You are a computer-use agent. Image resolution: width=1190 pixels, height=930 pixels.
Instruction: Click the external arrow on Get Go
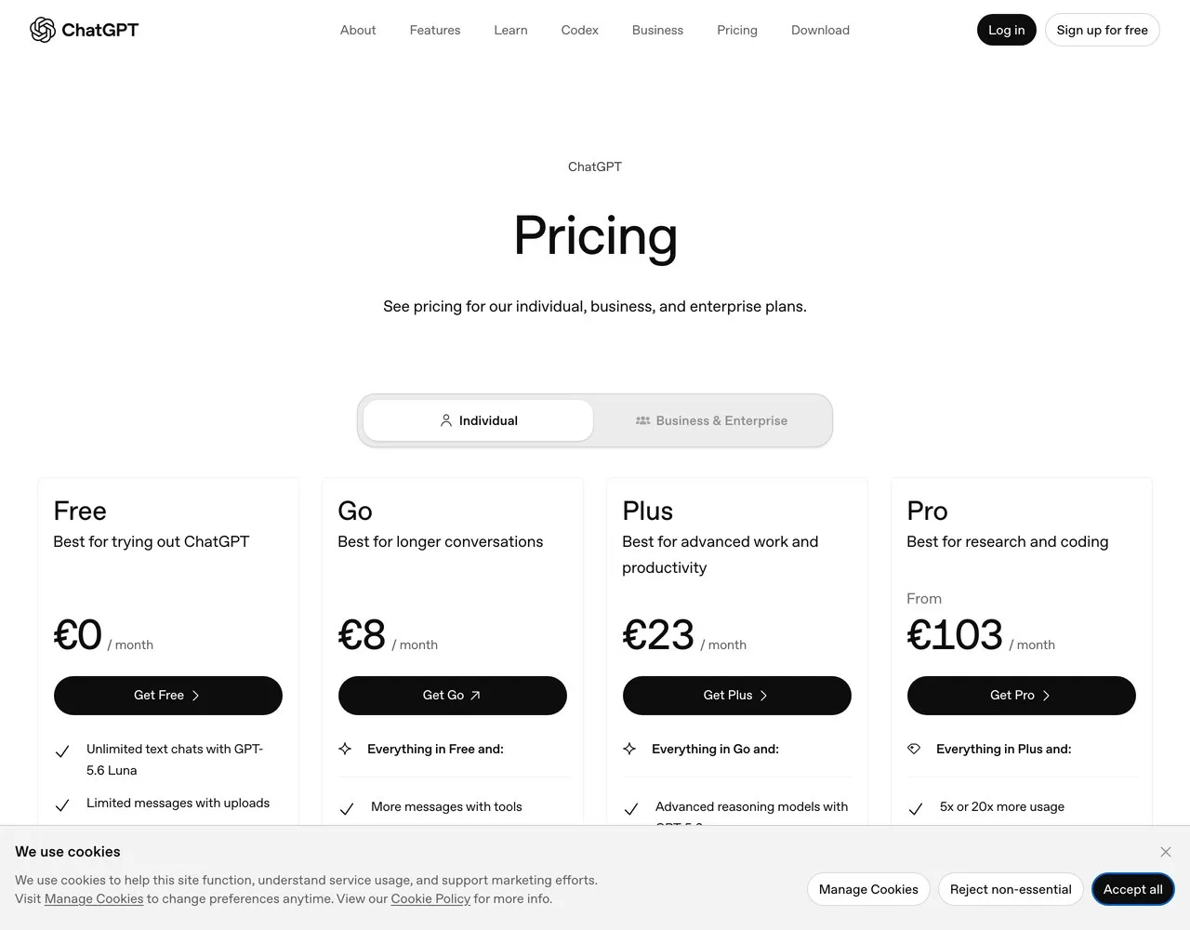475,696
